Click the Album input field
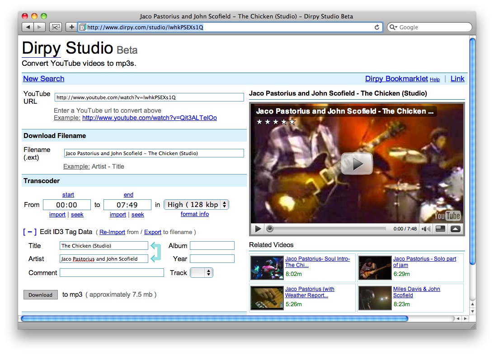The height and width of the screenshot is (354, 494). [212, 245]
